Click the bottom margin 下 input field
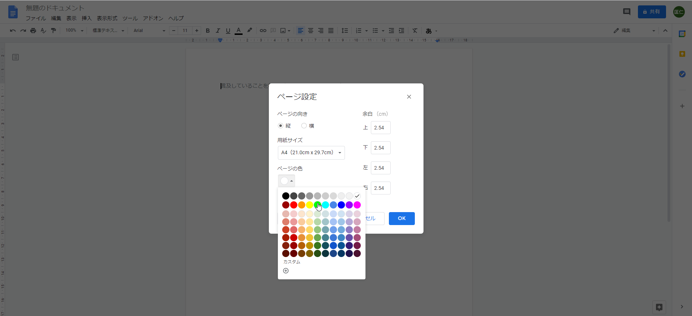 point(381,148)
